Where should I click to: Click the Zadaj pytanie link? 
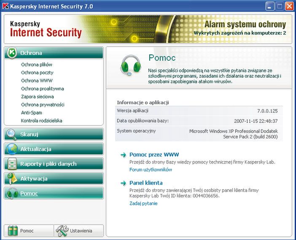pyautogui.click(x=143, y=203)
